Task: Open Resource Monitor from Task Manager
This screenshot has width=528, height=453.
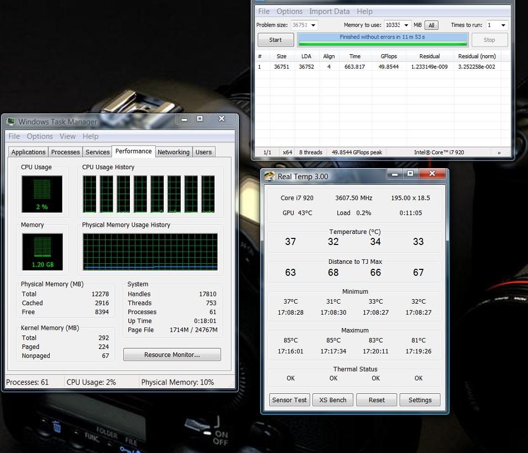Action: coord(172,355)
